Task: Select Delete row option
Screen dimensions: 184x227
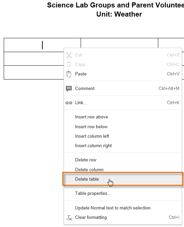Action: pyautogui.click(x=123, y=160)
